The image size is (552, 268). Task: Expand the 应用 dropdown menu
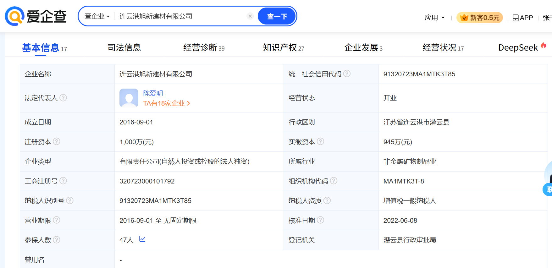[435, 18]
